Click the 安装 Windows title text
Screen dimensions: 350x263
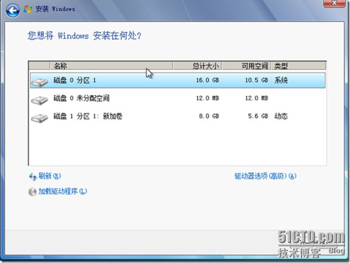(x=55, y=9)
